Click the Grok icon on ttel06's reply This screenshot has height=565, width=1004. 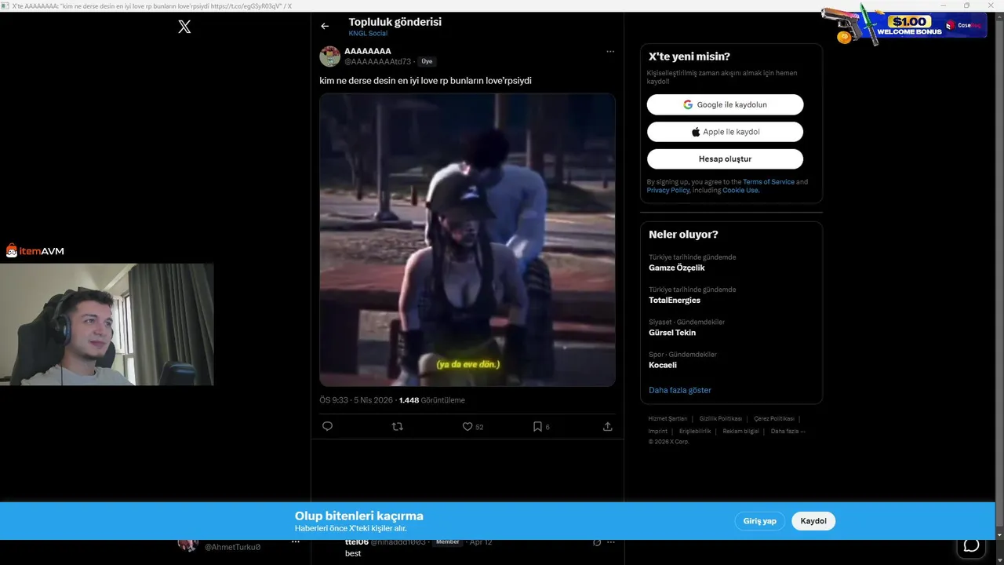pos(597,542)
